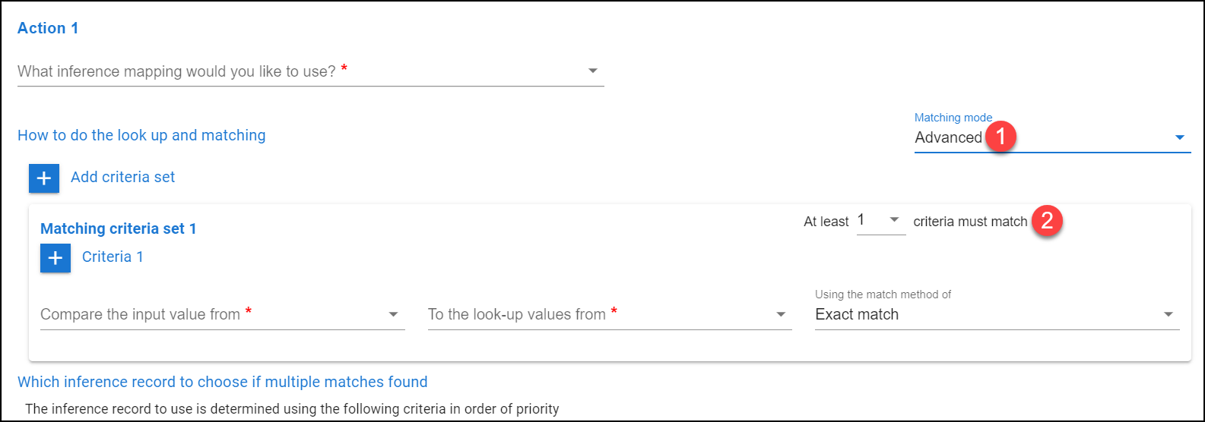The image size is (1205, 422).
Task: Expand the Compare the input value from arrow
Action: click(393, 314)
